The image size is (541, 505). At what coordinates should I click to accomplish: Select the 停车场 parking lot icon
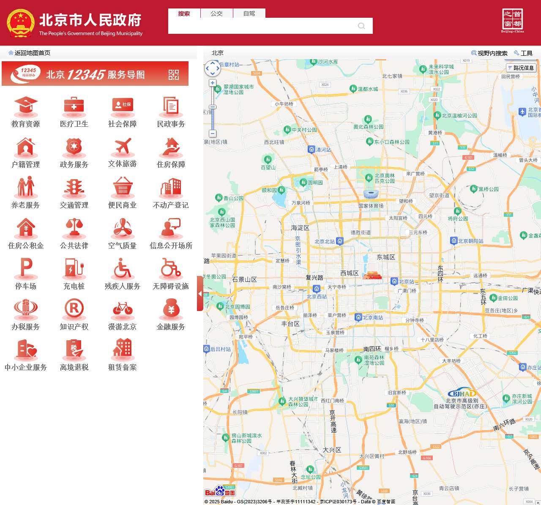(26, 270)
